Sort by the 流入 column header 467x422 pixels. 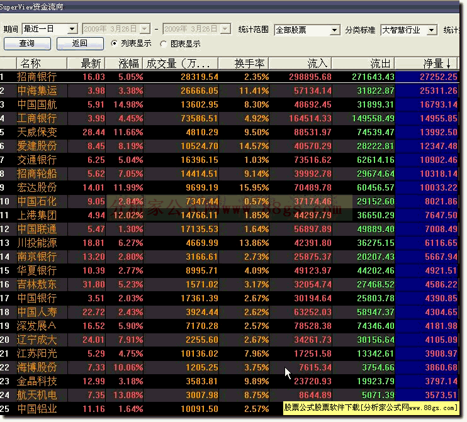[300, 64]
